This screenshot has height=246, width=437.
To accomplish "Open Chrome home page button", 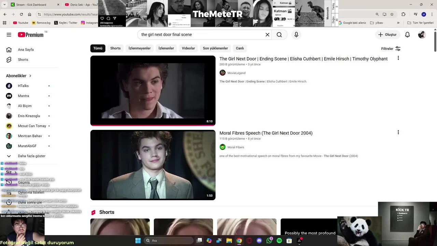I will (x=29, y=14).
